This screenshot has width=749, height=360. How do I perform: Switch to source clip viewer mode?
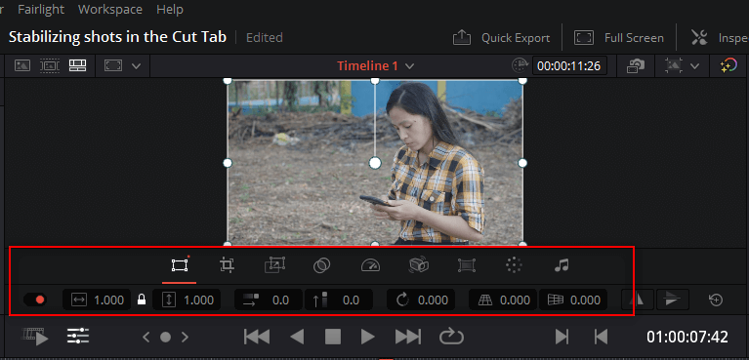[x=22, y=65]
